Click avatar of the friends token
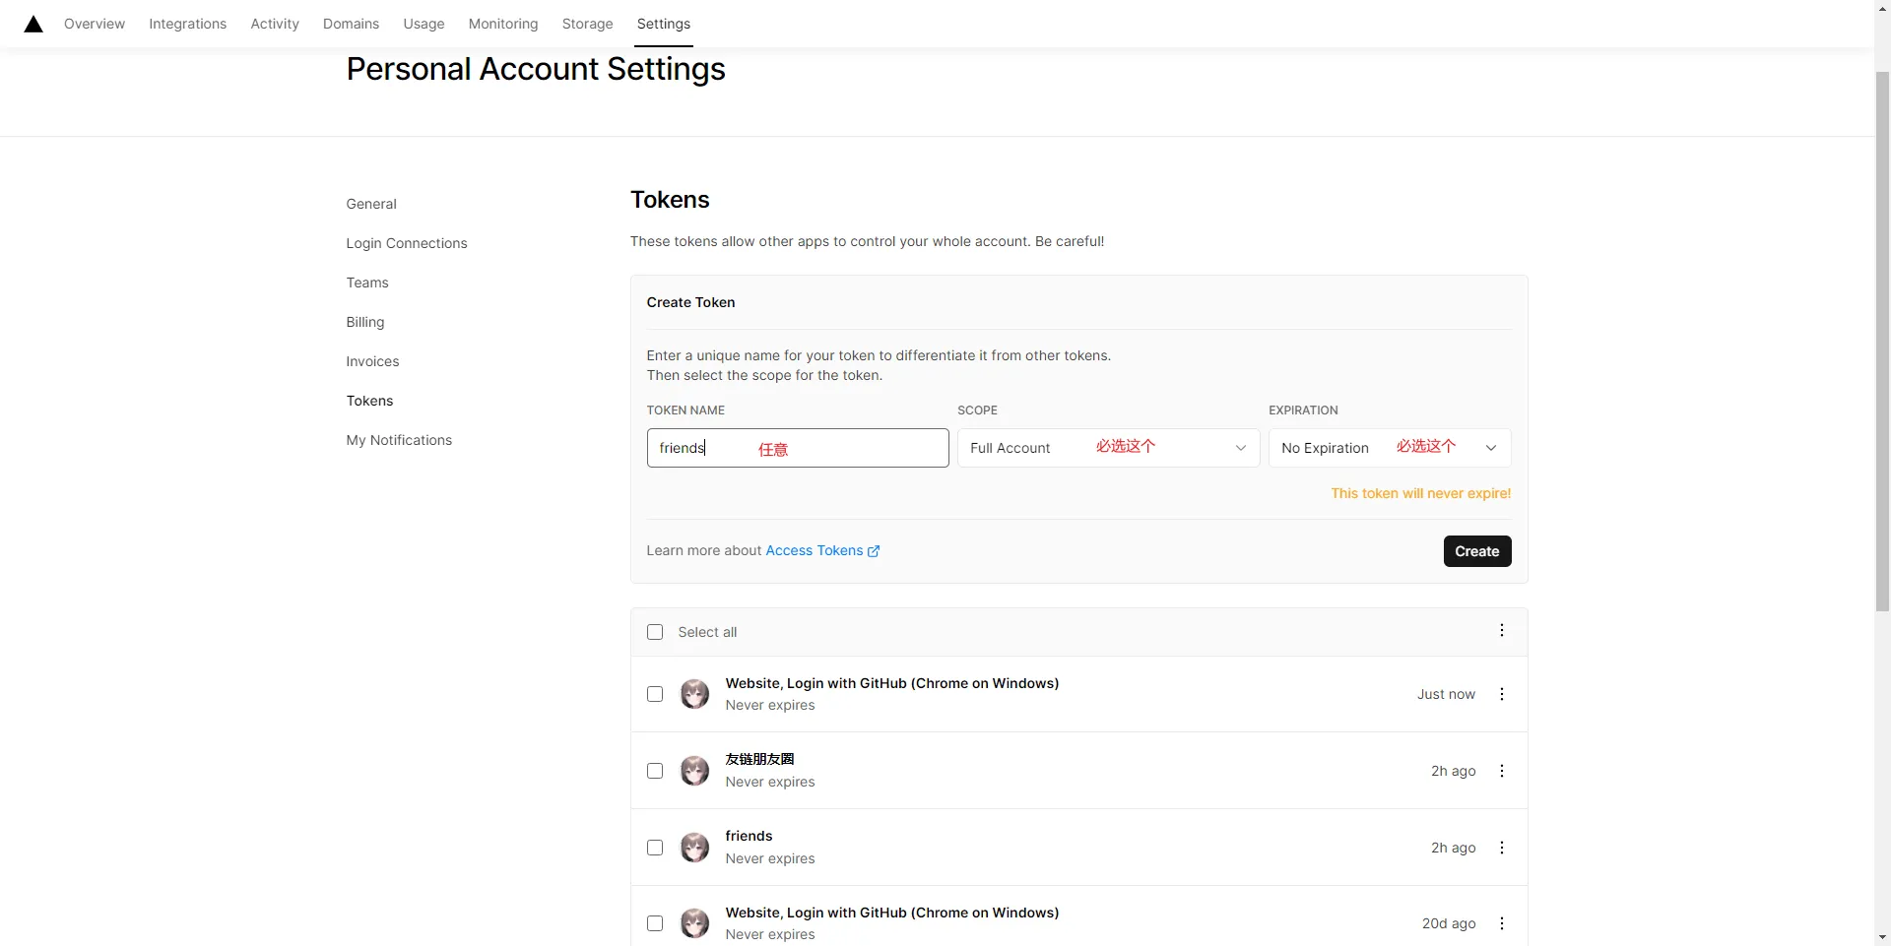Viewport: 1891px width, 946px height. pyautogui.click(x=694, y=848)
